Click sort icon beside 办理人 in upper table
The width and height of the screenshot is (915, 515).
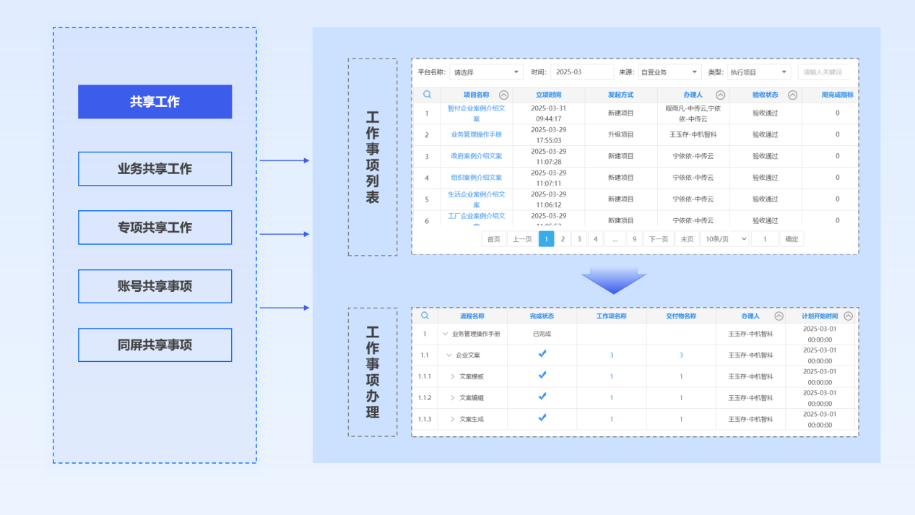720,95
